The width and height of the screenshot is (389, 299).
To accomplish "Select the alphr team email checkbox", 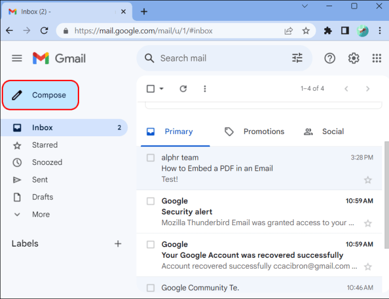I will click(151, 158).
